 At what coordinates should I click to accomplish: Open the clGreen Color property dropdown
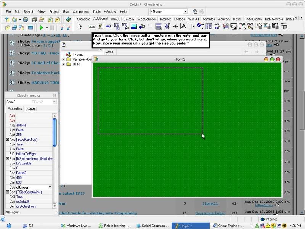click(x=50, y=187)
